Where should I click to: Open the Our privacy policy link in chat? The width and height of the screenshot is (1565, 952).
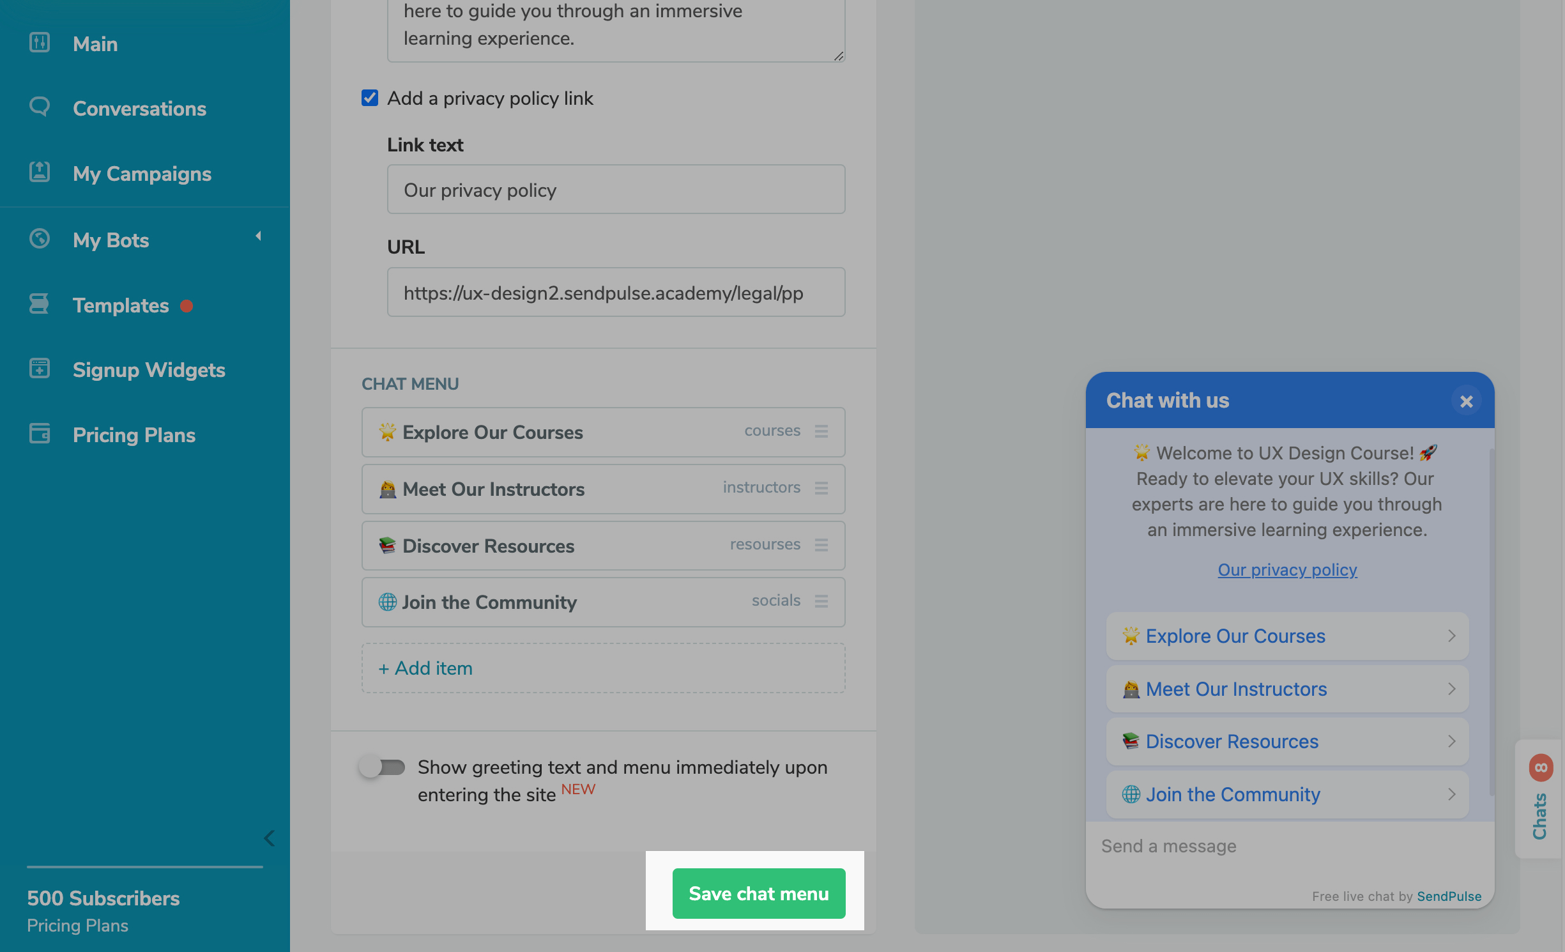[1286, 569]
